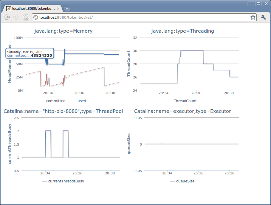Bookmark this page with the star icon
Screen dimensions: 271x205
coord(253,17)
